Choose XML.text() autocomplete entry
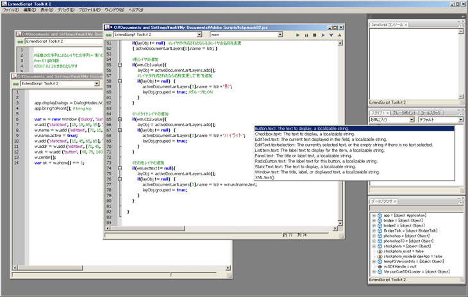468x297 pixels. pyautogui.click(x=354, y=177)
